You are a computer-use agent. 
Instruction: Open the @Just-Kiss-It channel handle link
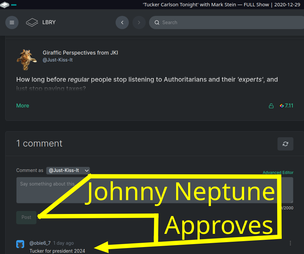click(58, 60)
